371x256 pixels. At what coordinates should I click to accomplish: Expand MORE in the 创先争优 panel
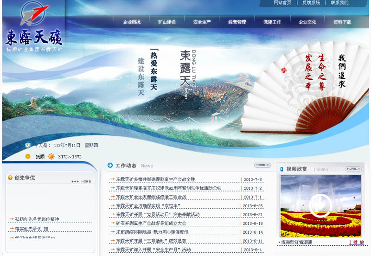tap(82, 181)
